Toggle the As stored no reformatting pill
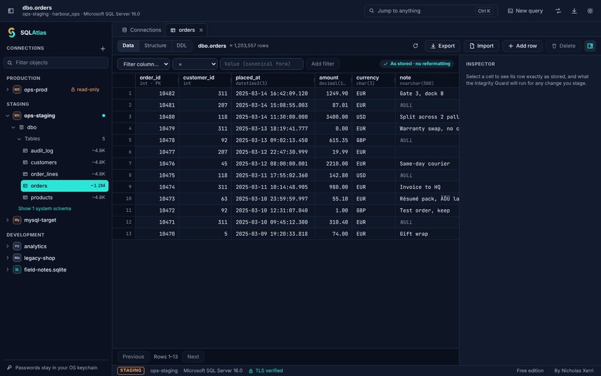601x376 pixels. pyautogui.click(x=416, y=64)
